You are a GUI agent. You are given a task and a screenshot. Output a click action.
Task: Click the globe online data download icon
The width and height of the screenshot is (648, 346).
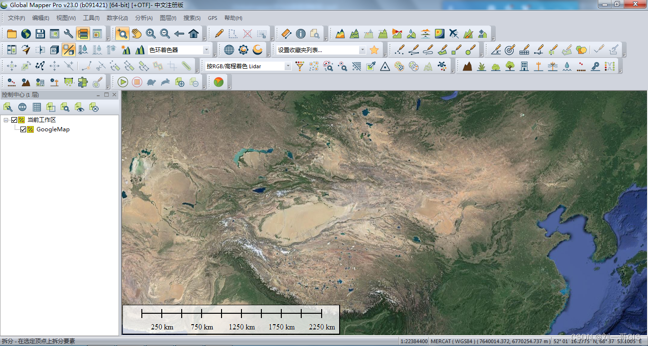[26, 34]
